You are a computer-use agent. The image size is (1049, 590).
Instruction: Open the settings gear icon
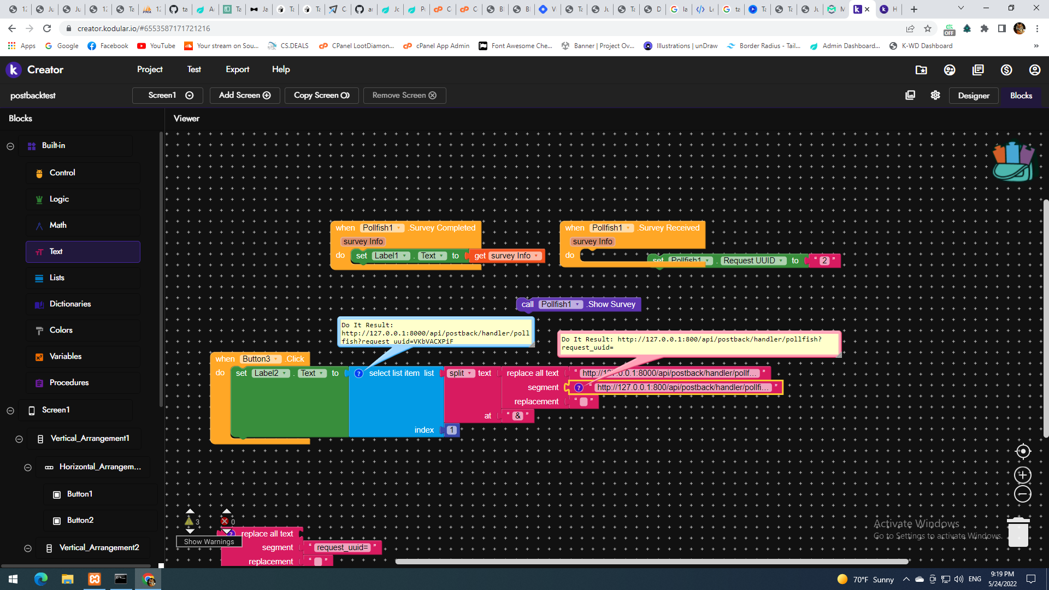coord(935,95)
